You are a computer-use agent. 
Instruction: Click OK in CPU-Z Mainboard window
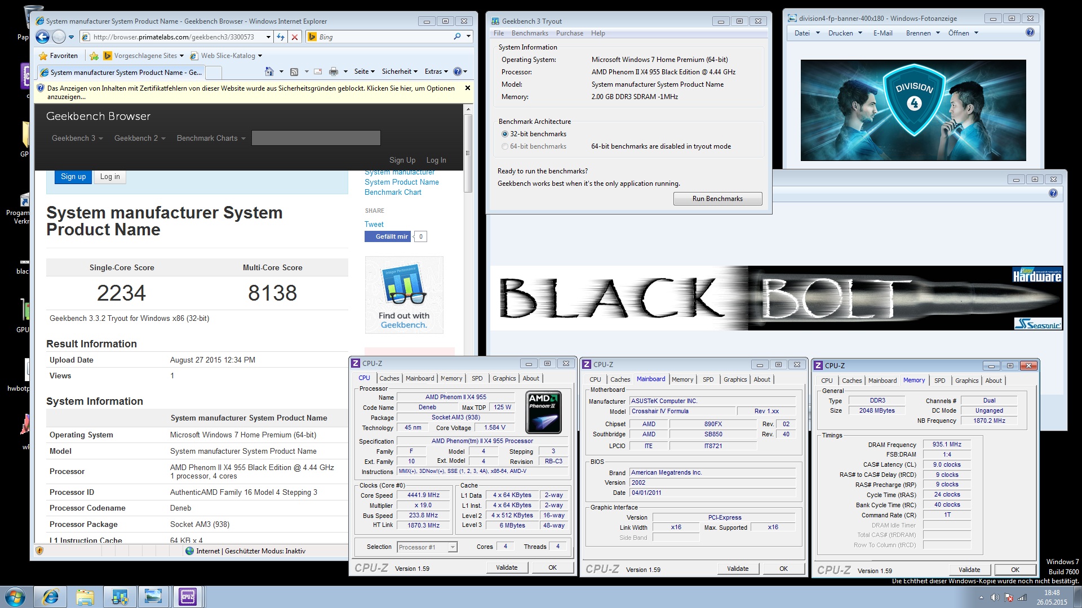click(x=783, y=569)
